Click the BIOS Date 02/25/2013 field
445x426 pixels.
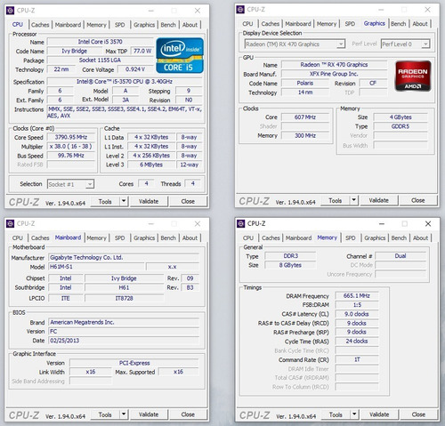pos(124,341)
